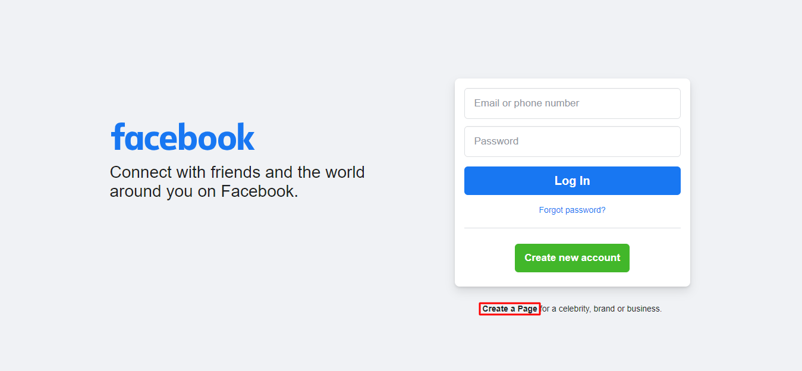The image size is (802, 371).
Task: Click the last letter k of the logo
Action: pyautogui.click(x=245, y=137)
